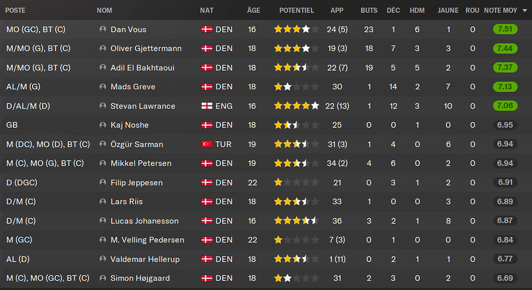This screenshot has height=290, width=532.
Task: Click the potential star rating for Lucas Johanesson
Action: [x=296, y=221]
